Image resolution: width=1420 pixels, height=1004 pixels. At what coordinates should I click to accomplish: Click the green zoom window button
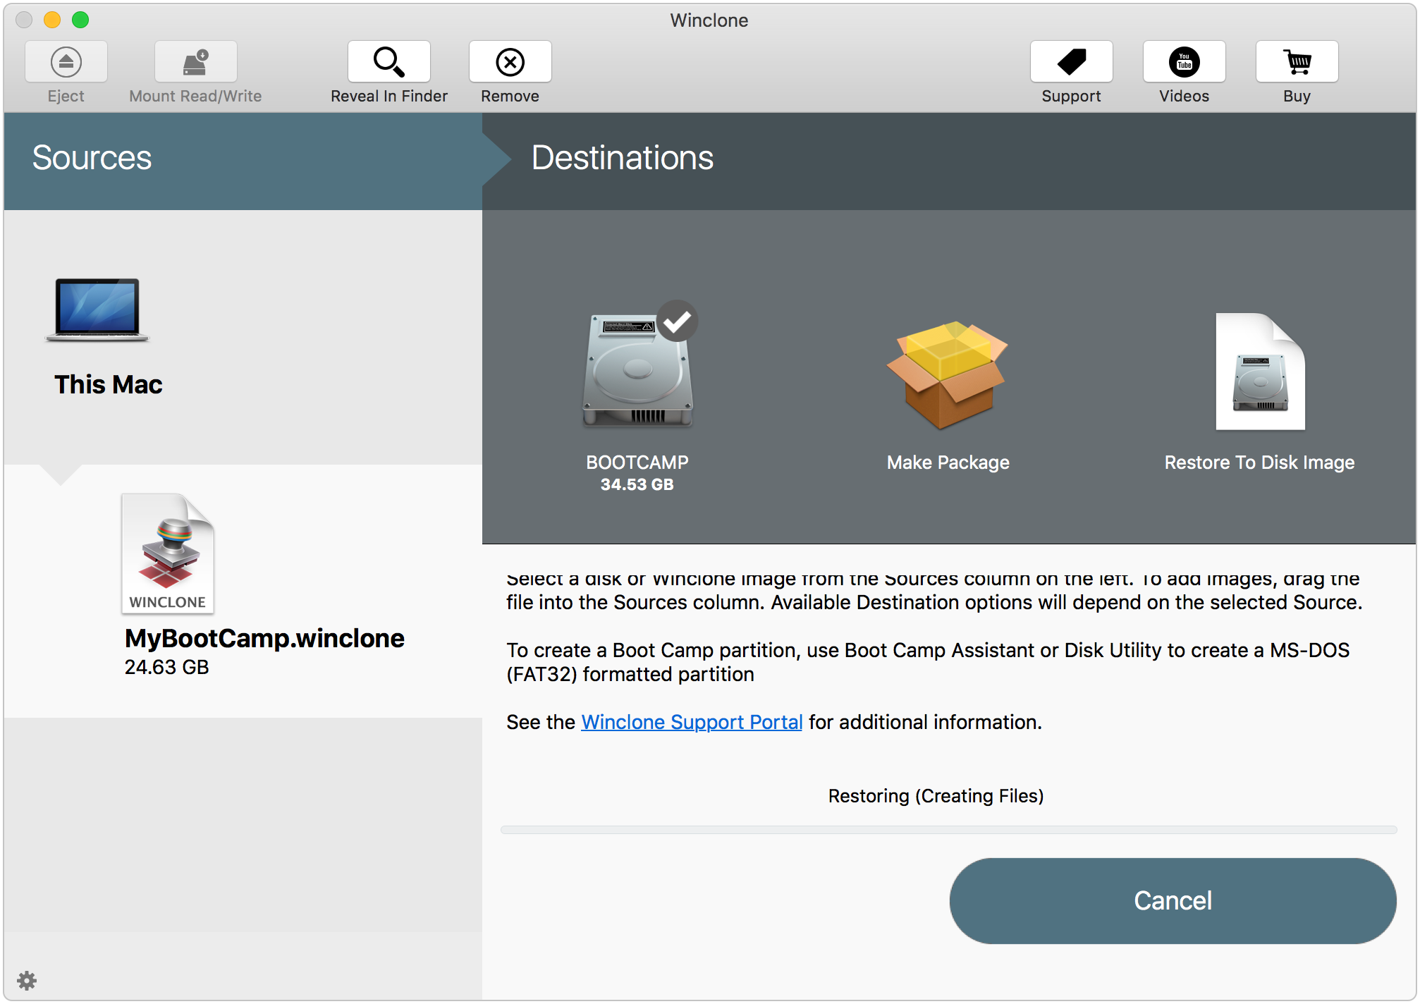pyautogui.click(x=80, y=20)
